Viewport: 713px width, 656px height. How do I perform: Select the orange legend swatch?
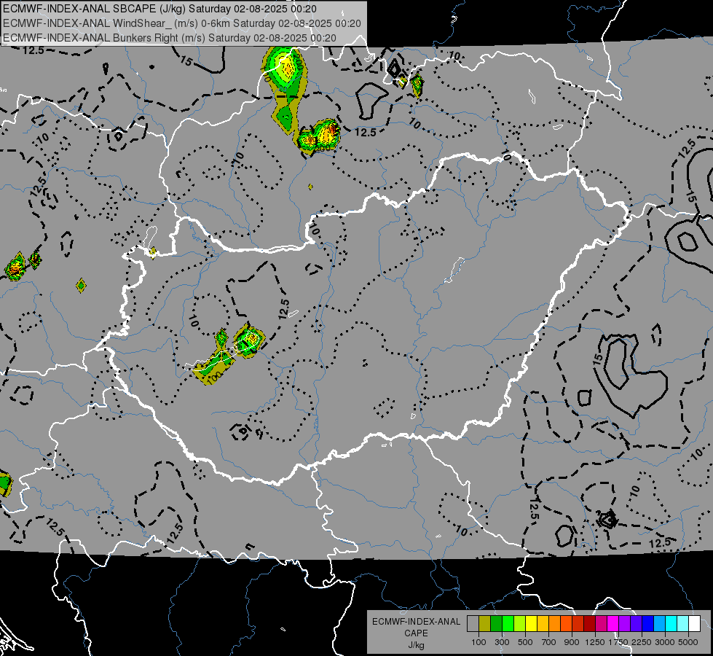(x=554, y=623)
